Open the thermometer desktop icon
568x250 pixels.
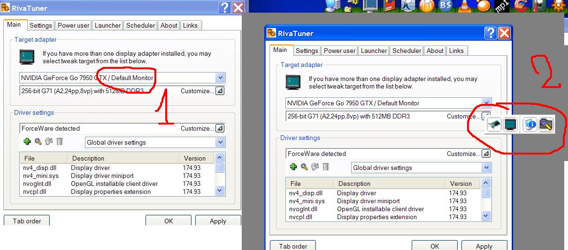click(539, 6)
